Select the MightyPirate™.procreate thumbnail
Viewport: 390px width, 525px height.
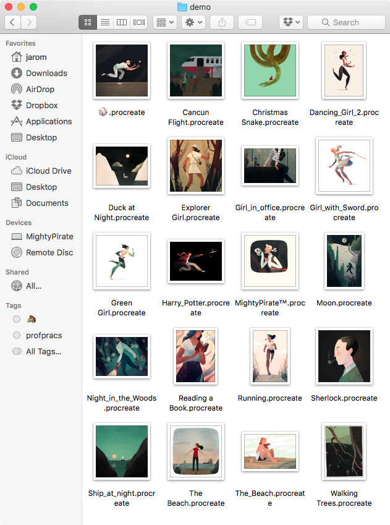click(270, 261)
